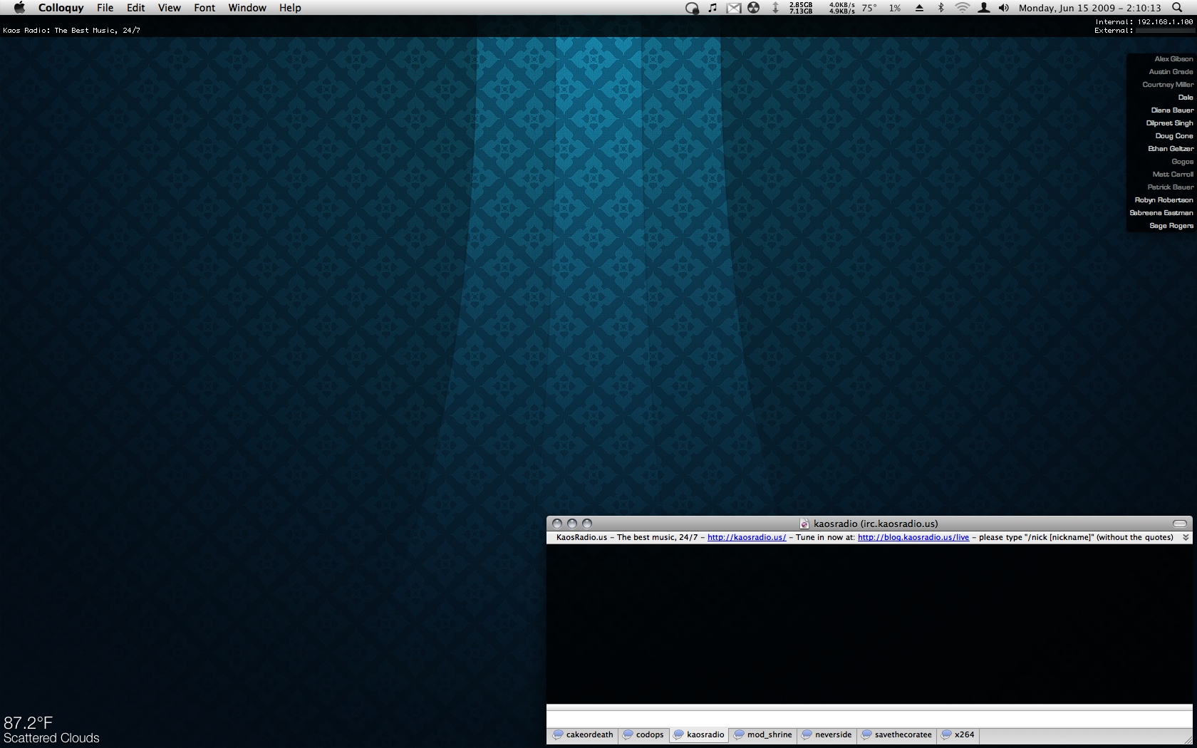Viewport: 1197px width, 748px height.
Task: Close the kaosradio chat window
Action: click(557, 524)
